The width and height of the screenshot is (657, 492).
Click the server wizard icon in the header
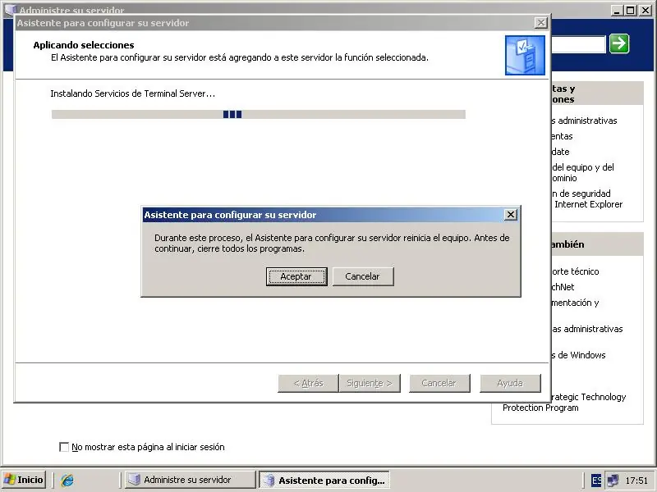click(x=525, y=55)
